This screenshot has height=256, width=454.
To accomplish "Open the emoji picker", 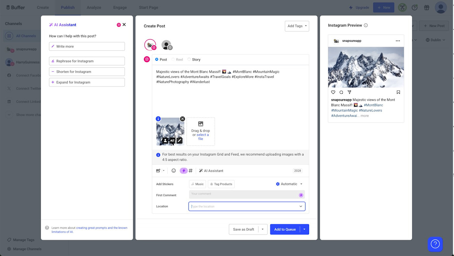I will [x=173, y=171].
